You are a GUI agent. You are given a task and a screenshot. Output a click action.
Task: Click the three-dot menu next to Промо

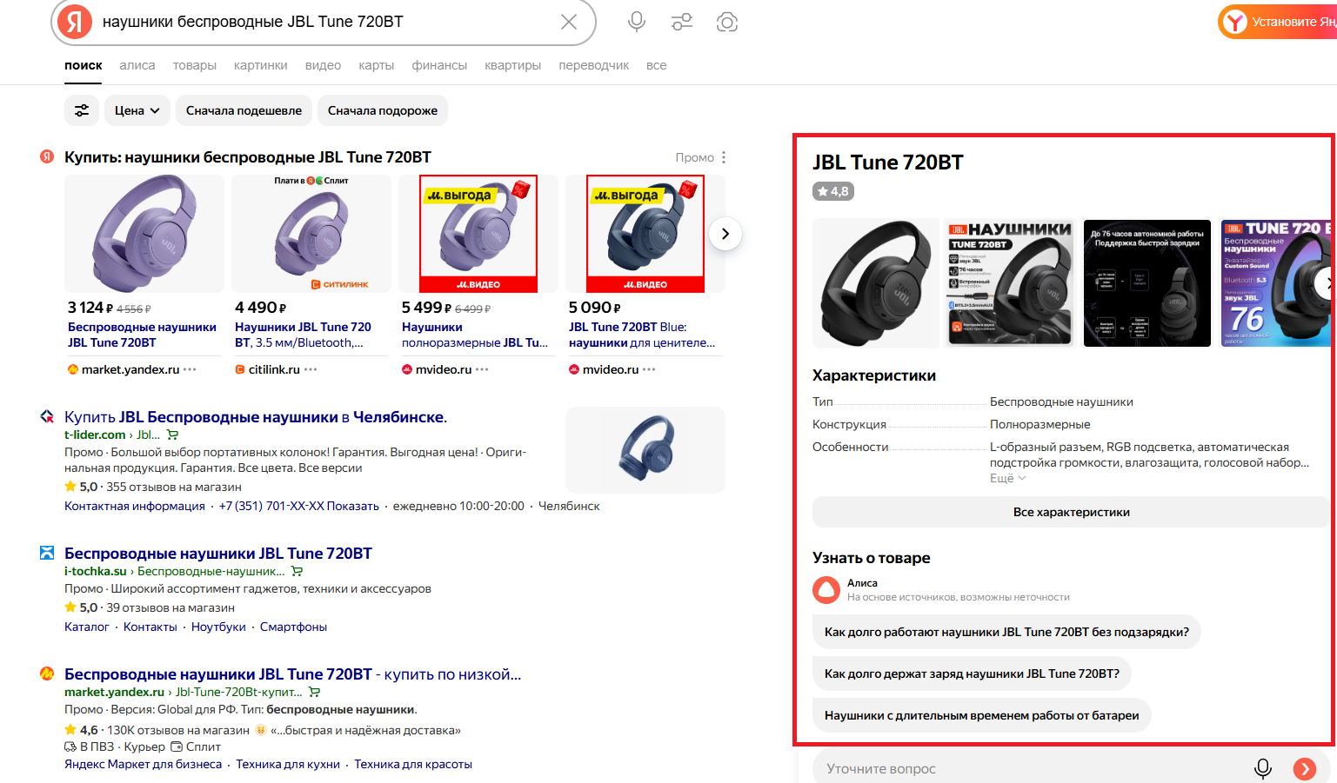point(724,157)
